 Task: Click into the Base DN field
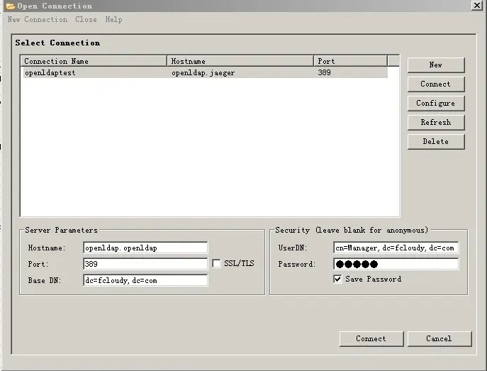pos(145,280)
